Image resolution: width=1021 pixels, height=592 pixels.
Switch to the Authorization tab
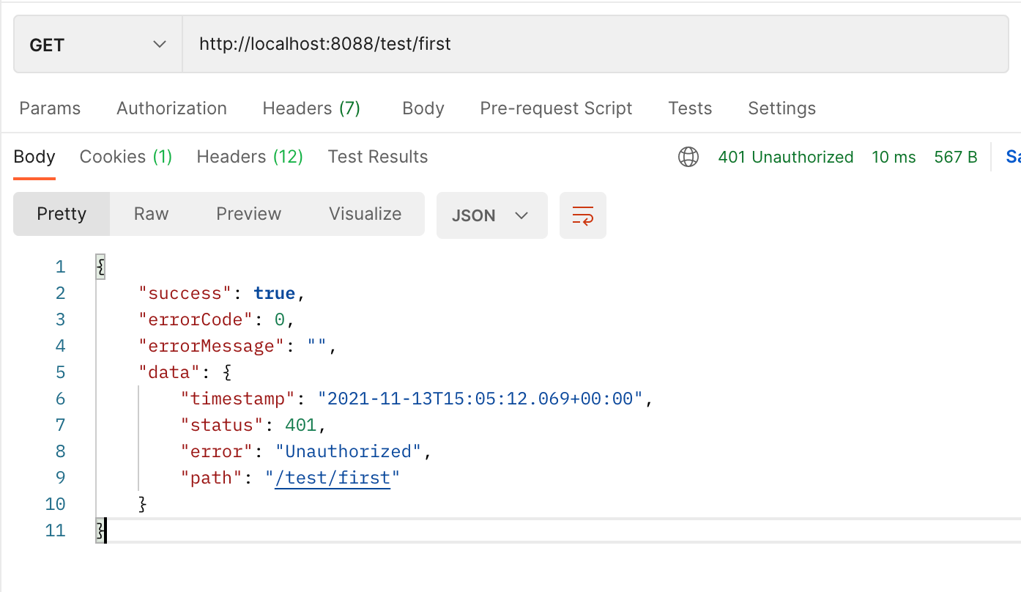point(171,108)
